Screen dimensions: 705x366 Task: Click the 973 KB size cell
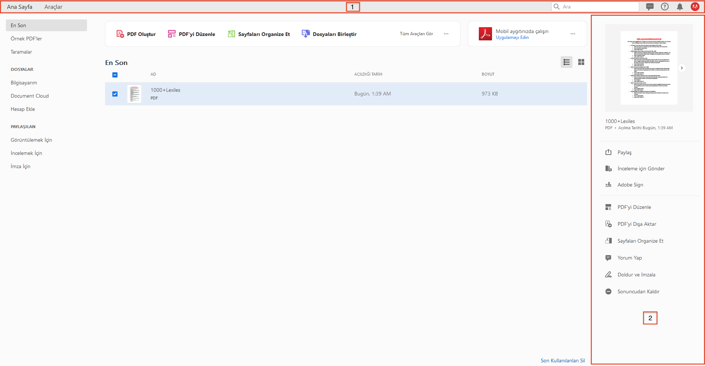click(x=490, y=94)
